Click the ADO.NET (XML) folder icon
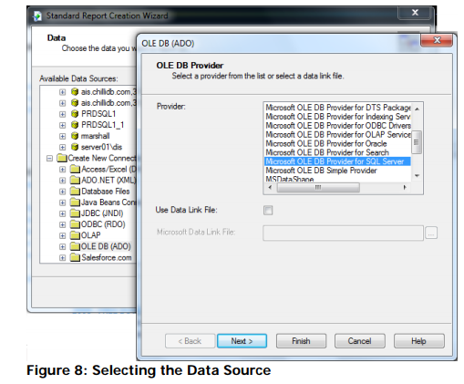Image resolution: width=464 pixels, height=384 pixels. (x=75, y=180)
